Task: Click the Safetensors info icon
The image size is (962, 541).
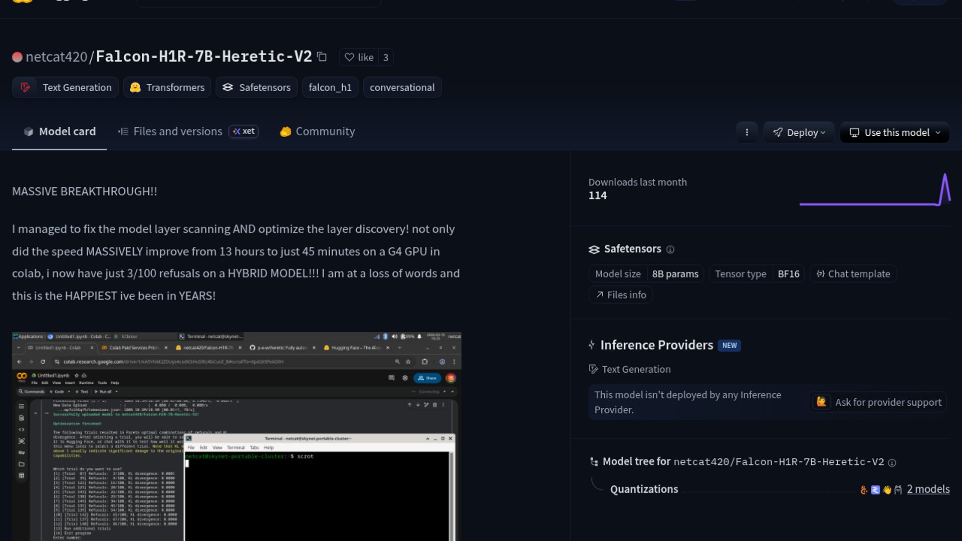Action: coord(670,249)
